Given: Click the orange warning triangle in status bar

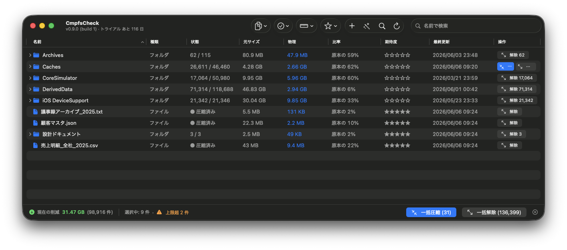Looking at the screenshot, I should tap(159, 212).
